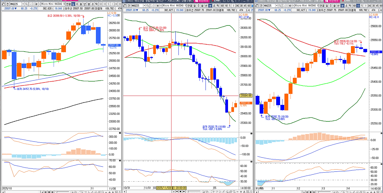Click the MNQZ25 symbol field in middle chart

(137, 6)
